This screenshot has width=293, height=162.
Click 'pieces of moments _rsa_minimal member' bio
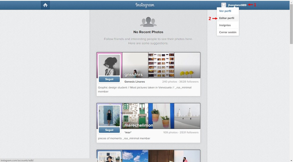pos(124,138)
